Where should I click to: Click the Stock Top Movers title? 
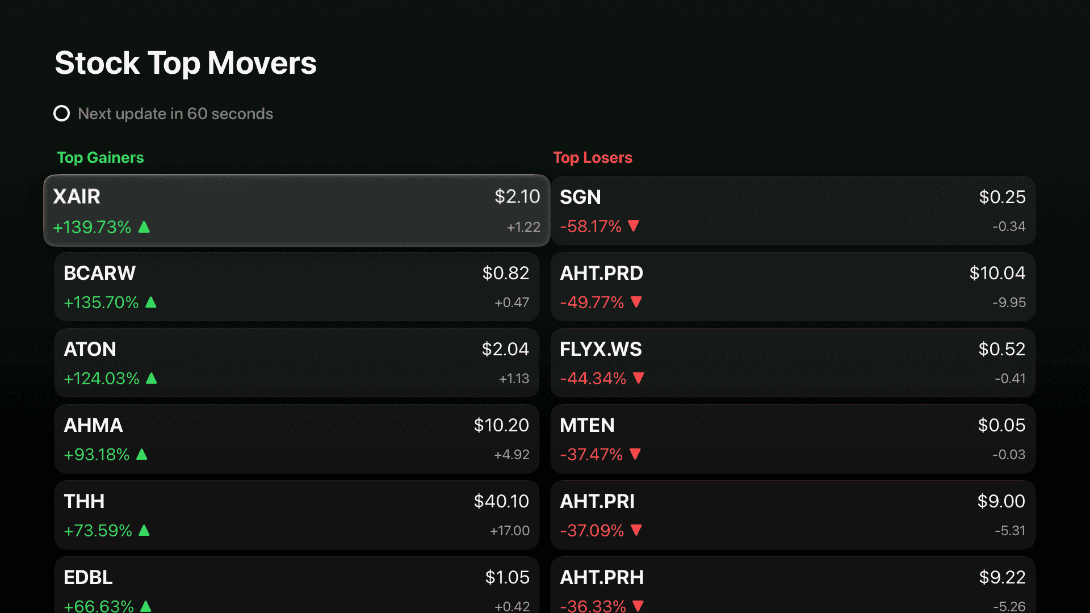[186, 62]
